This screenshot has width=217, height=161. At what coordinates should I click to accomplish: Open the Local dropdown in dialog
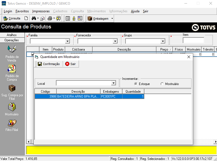(x=113, y=83)
